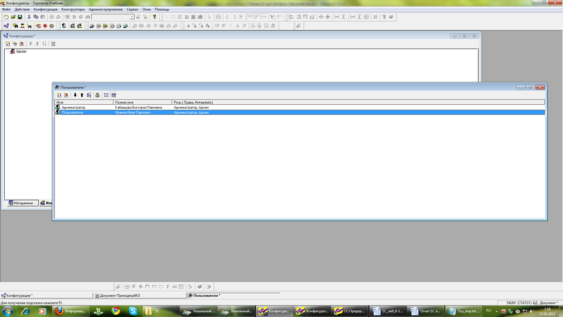Click the cell Кабанцова Виктория Павловна

click(138, 107)
